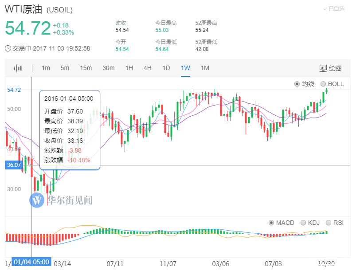The width and height of the screenshot is (356, 271).
Task: Select the MACD indicator radio button
Action: (271, 223)
